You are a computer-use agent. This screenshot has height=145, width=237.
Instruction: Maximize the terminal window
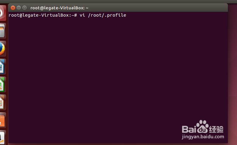click(24, 8)
